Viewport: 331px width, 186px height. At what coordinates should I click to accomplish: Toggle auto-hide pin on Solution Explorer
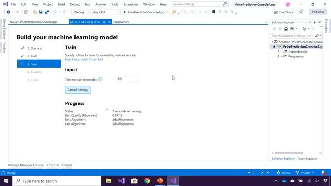click(314, 22)
